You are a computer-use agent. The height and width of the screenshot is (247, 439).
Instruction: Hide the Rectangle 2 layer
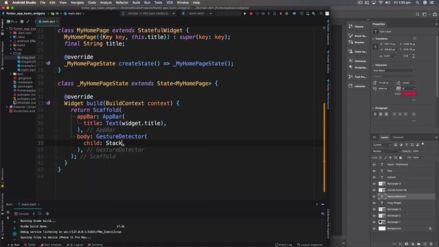click(374, 215)
